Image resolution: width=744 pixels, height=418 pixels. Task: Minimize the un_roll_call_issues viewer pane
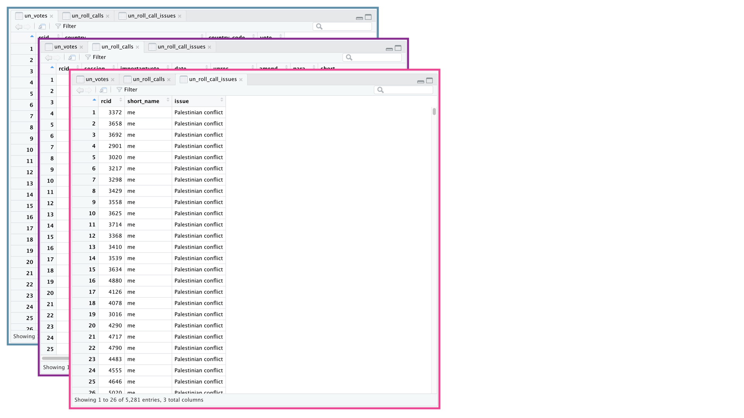pyautogui.click(x=420, y=81)
